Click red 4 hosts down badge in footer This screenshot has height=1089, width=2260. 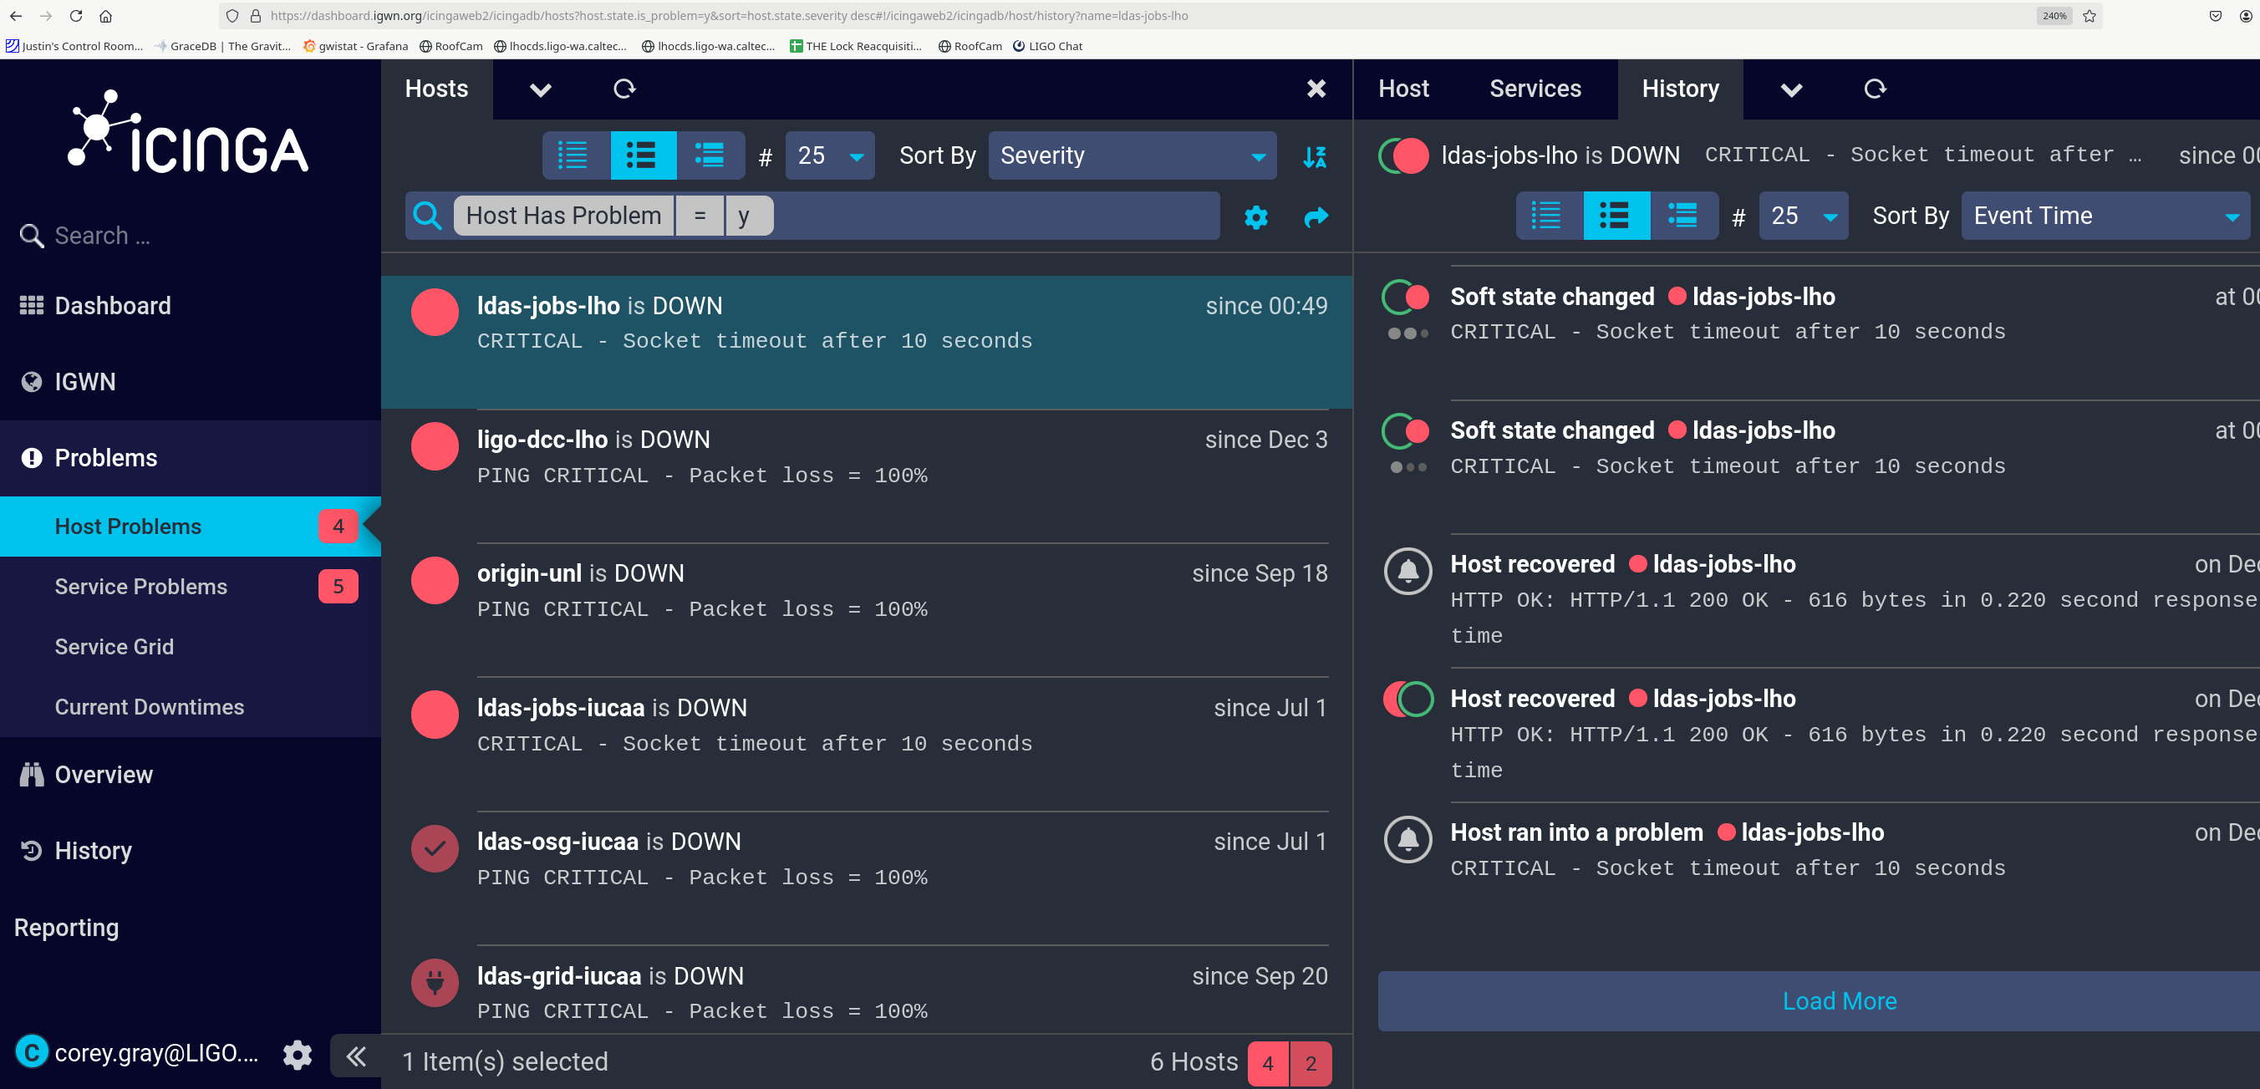pyautogui.click(x=1268, y=1064)
